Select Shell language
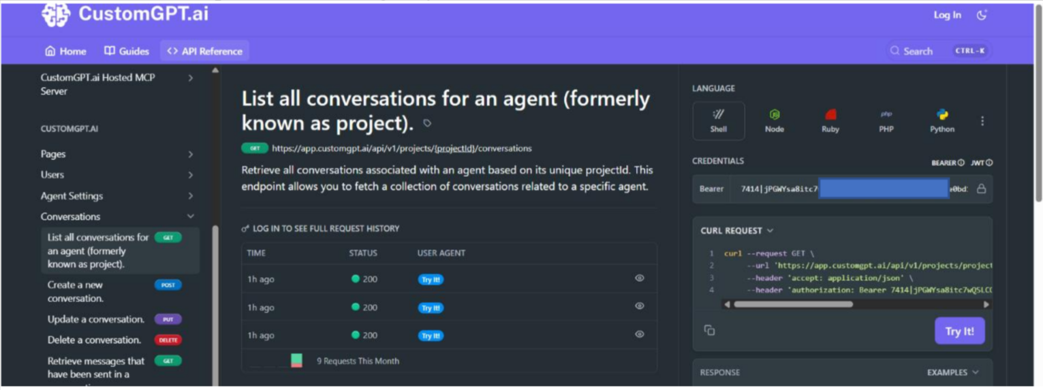The image size is (1043, 390). [719, 121]
